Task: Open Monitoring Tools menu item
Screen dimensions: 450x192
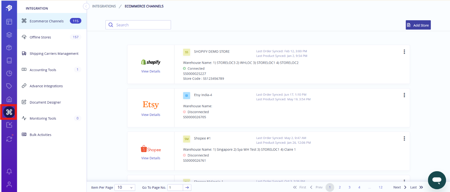Action: pyautogui.click(x=52, y=118)
